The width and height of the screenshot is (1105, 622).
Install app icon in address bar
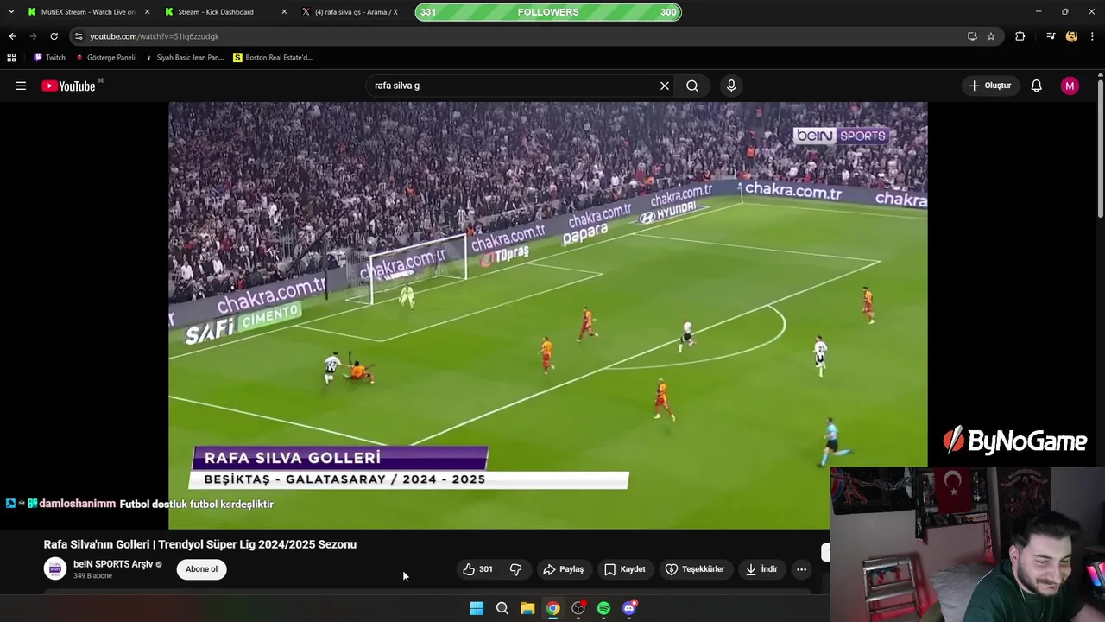click(972, 36)
